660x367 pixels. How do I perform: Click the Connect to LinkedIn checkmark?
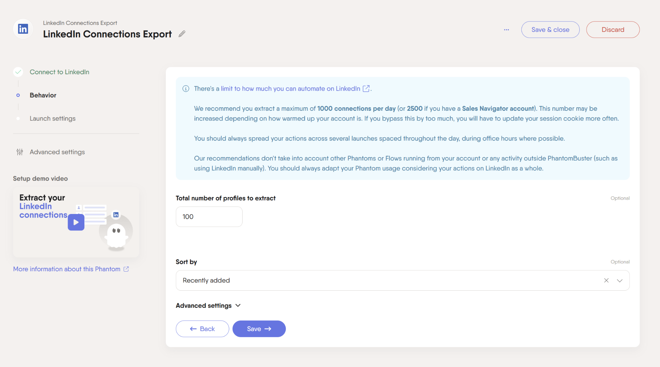[18, 72]
